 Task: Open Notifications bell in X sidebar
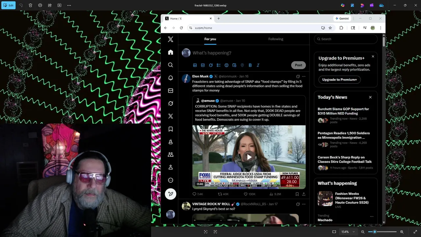[170, 78]
